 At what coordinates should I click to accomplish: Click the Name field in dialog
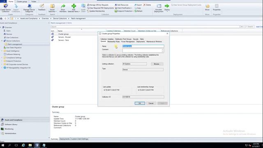(143, 46)
